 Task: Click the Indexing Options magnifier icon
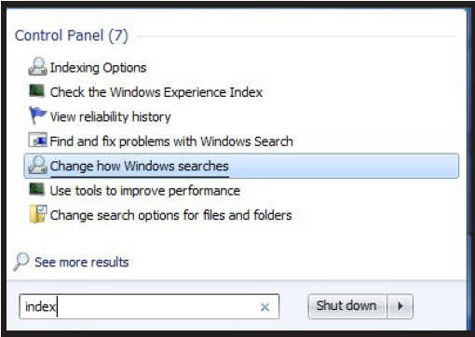click(37, 67)
